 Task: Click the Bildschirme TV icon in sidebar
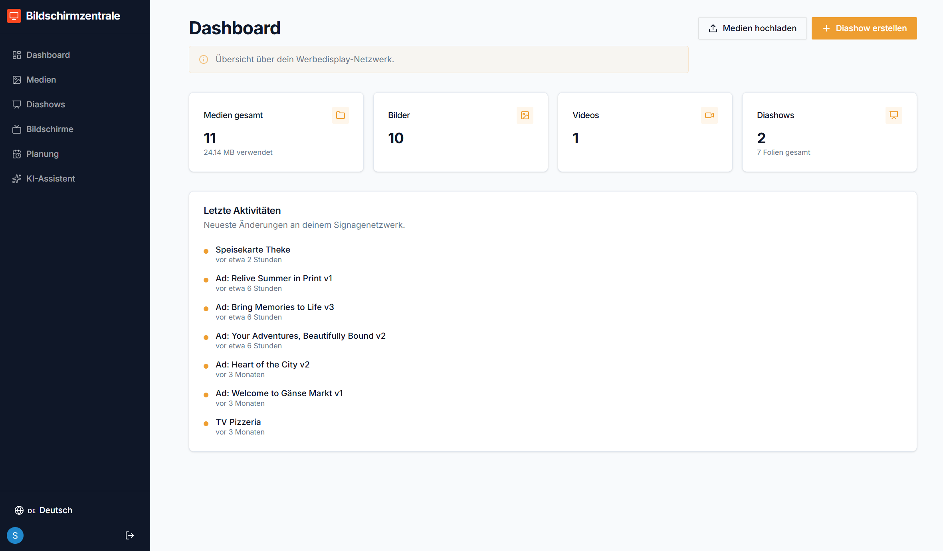[x=17, y=129]
